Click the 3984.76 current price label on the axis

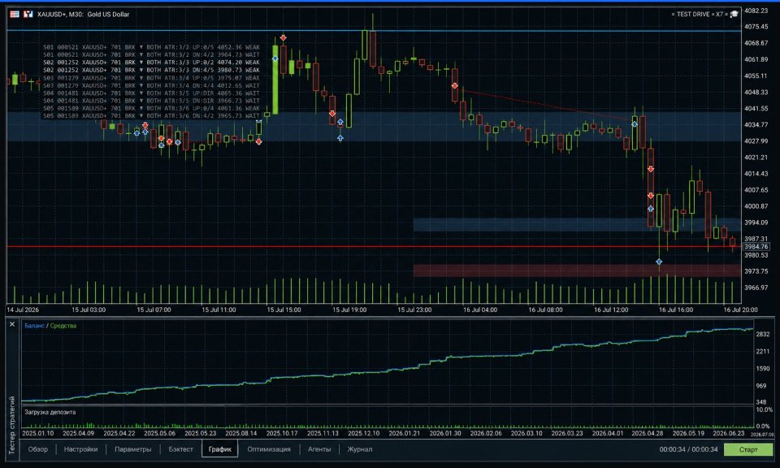click(x=756, y=247)
